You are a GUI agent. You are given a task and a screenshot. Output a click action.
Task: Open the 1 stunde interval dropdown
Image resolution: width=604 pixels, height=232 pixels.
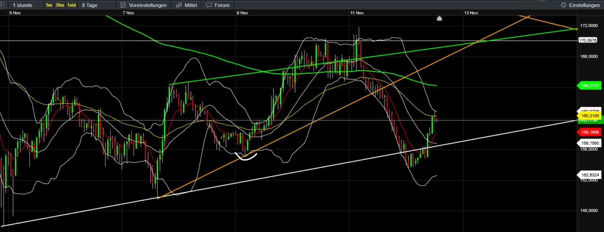click(23, 5)
